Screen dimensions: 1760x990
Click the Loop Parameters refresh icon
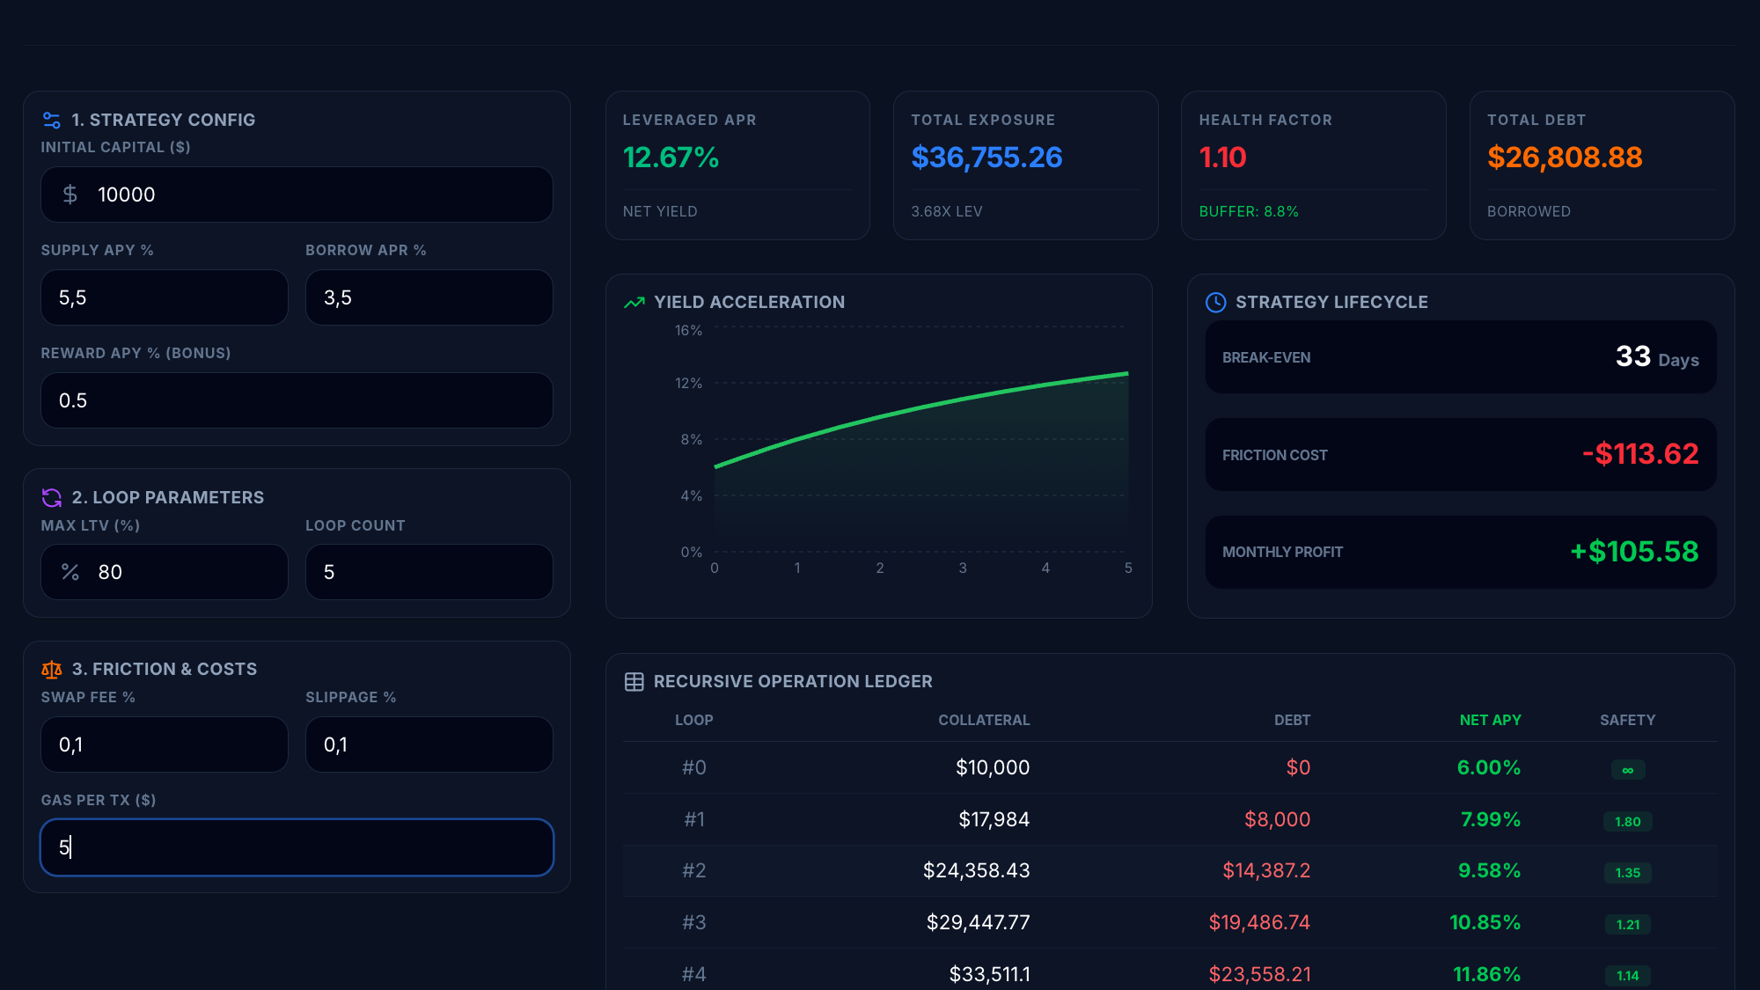pos(52,498)
